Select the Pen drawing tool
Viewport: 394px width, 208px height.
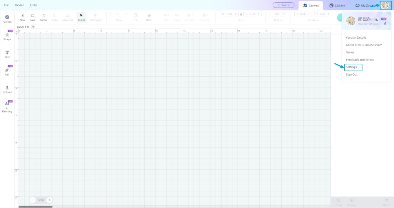click(x=7, y=72)
